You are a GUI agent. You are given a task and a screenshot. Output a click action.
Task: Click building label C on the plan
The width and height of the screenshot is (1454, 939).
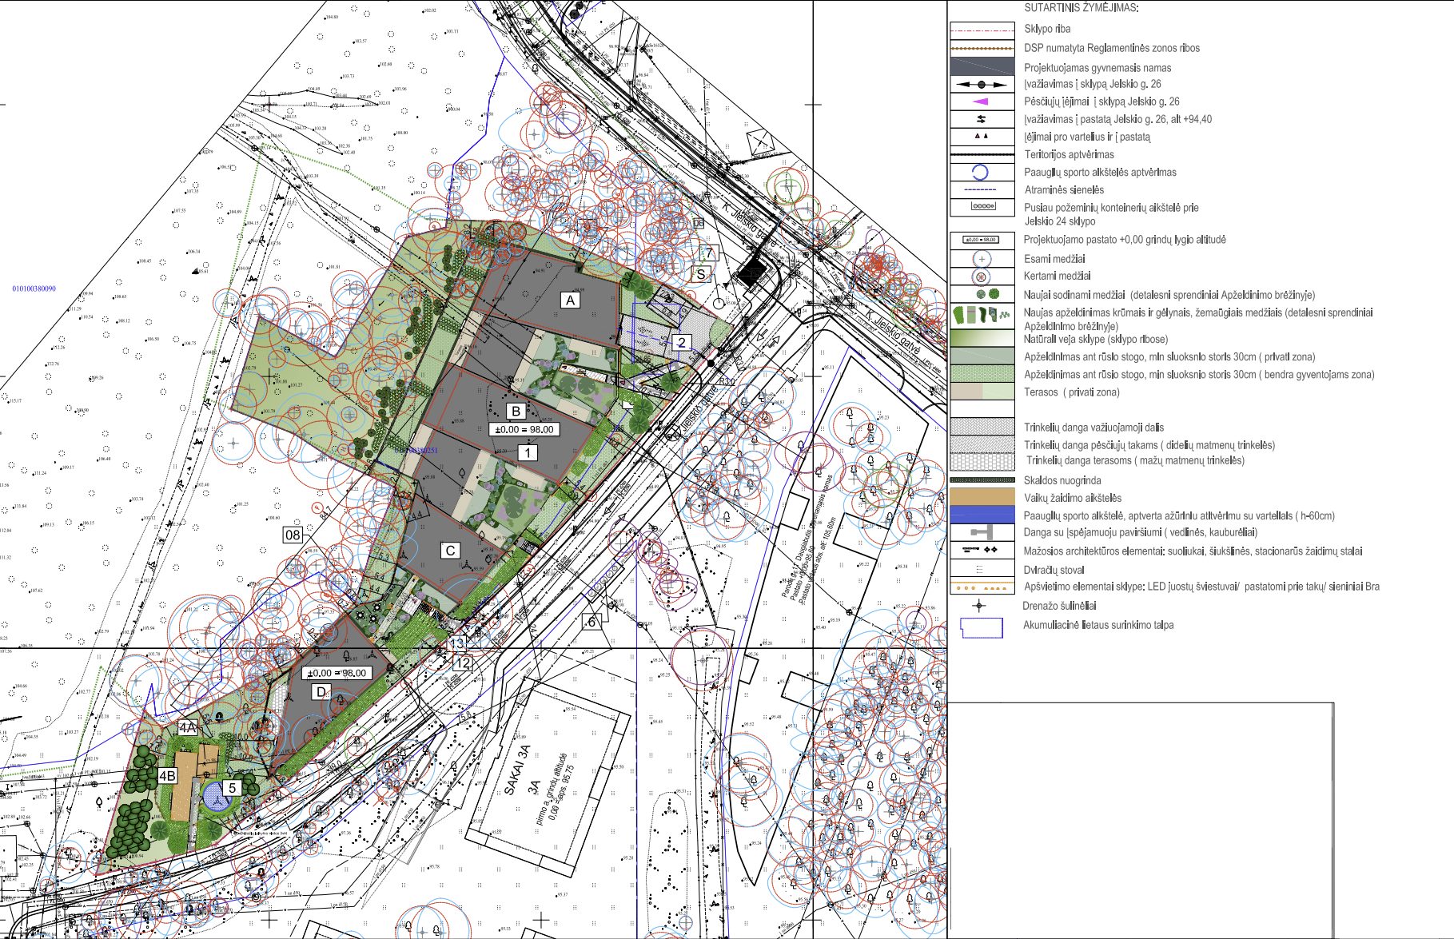[450, 551]
